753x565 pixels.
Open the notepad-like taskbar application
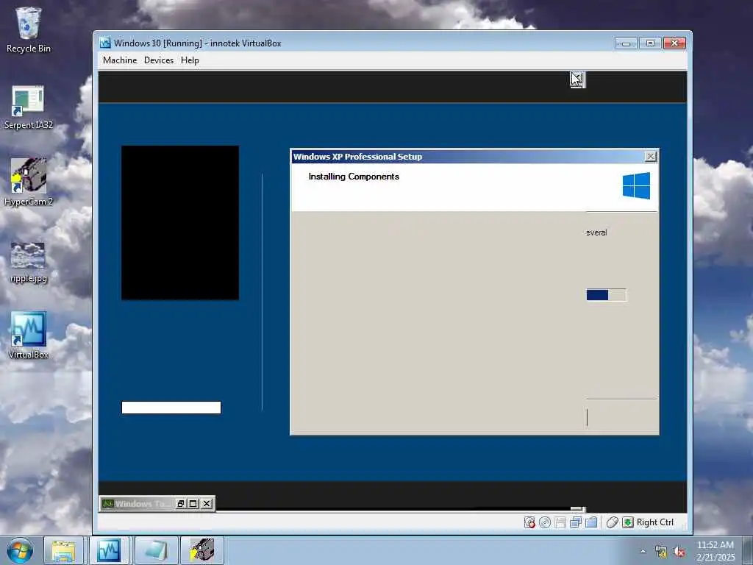156,550
